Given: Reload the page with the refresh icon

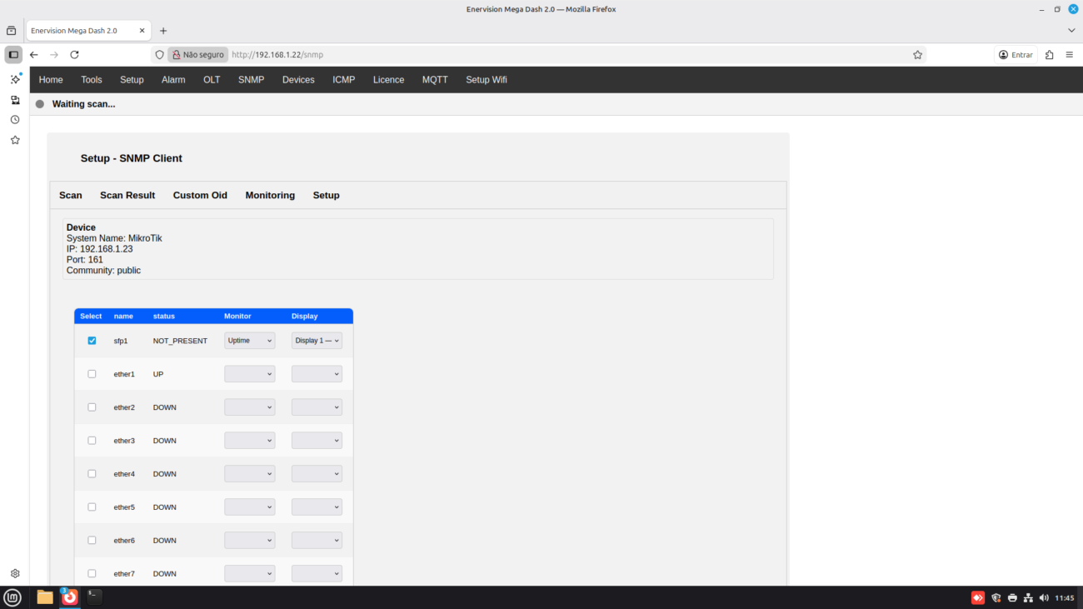Looking at the screenshot, I should pos(74,55).
